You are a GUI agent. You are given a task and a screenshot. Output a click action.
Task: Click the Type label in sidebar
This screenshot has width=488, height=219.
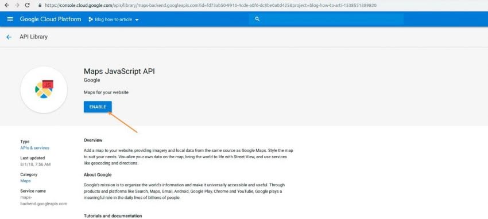tap(25, 142)
